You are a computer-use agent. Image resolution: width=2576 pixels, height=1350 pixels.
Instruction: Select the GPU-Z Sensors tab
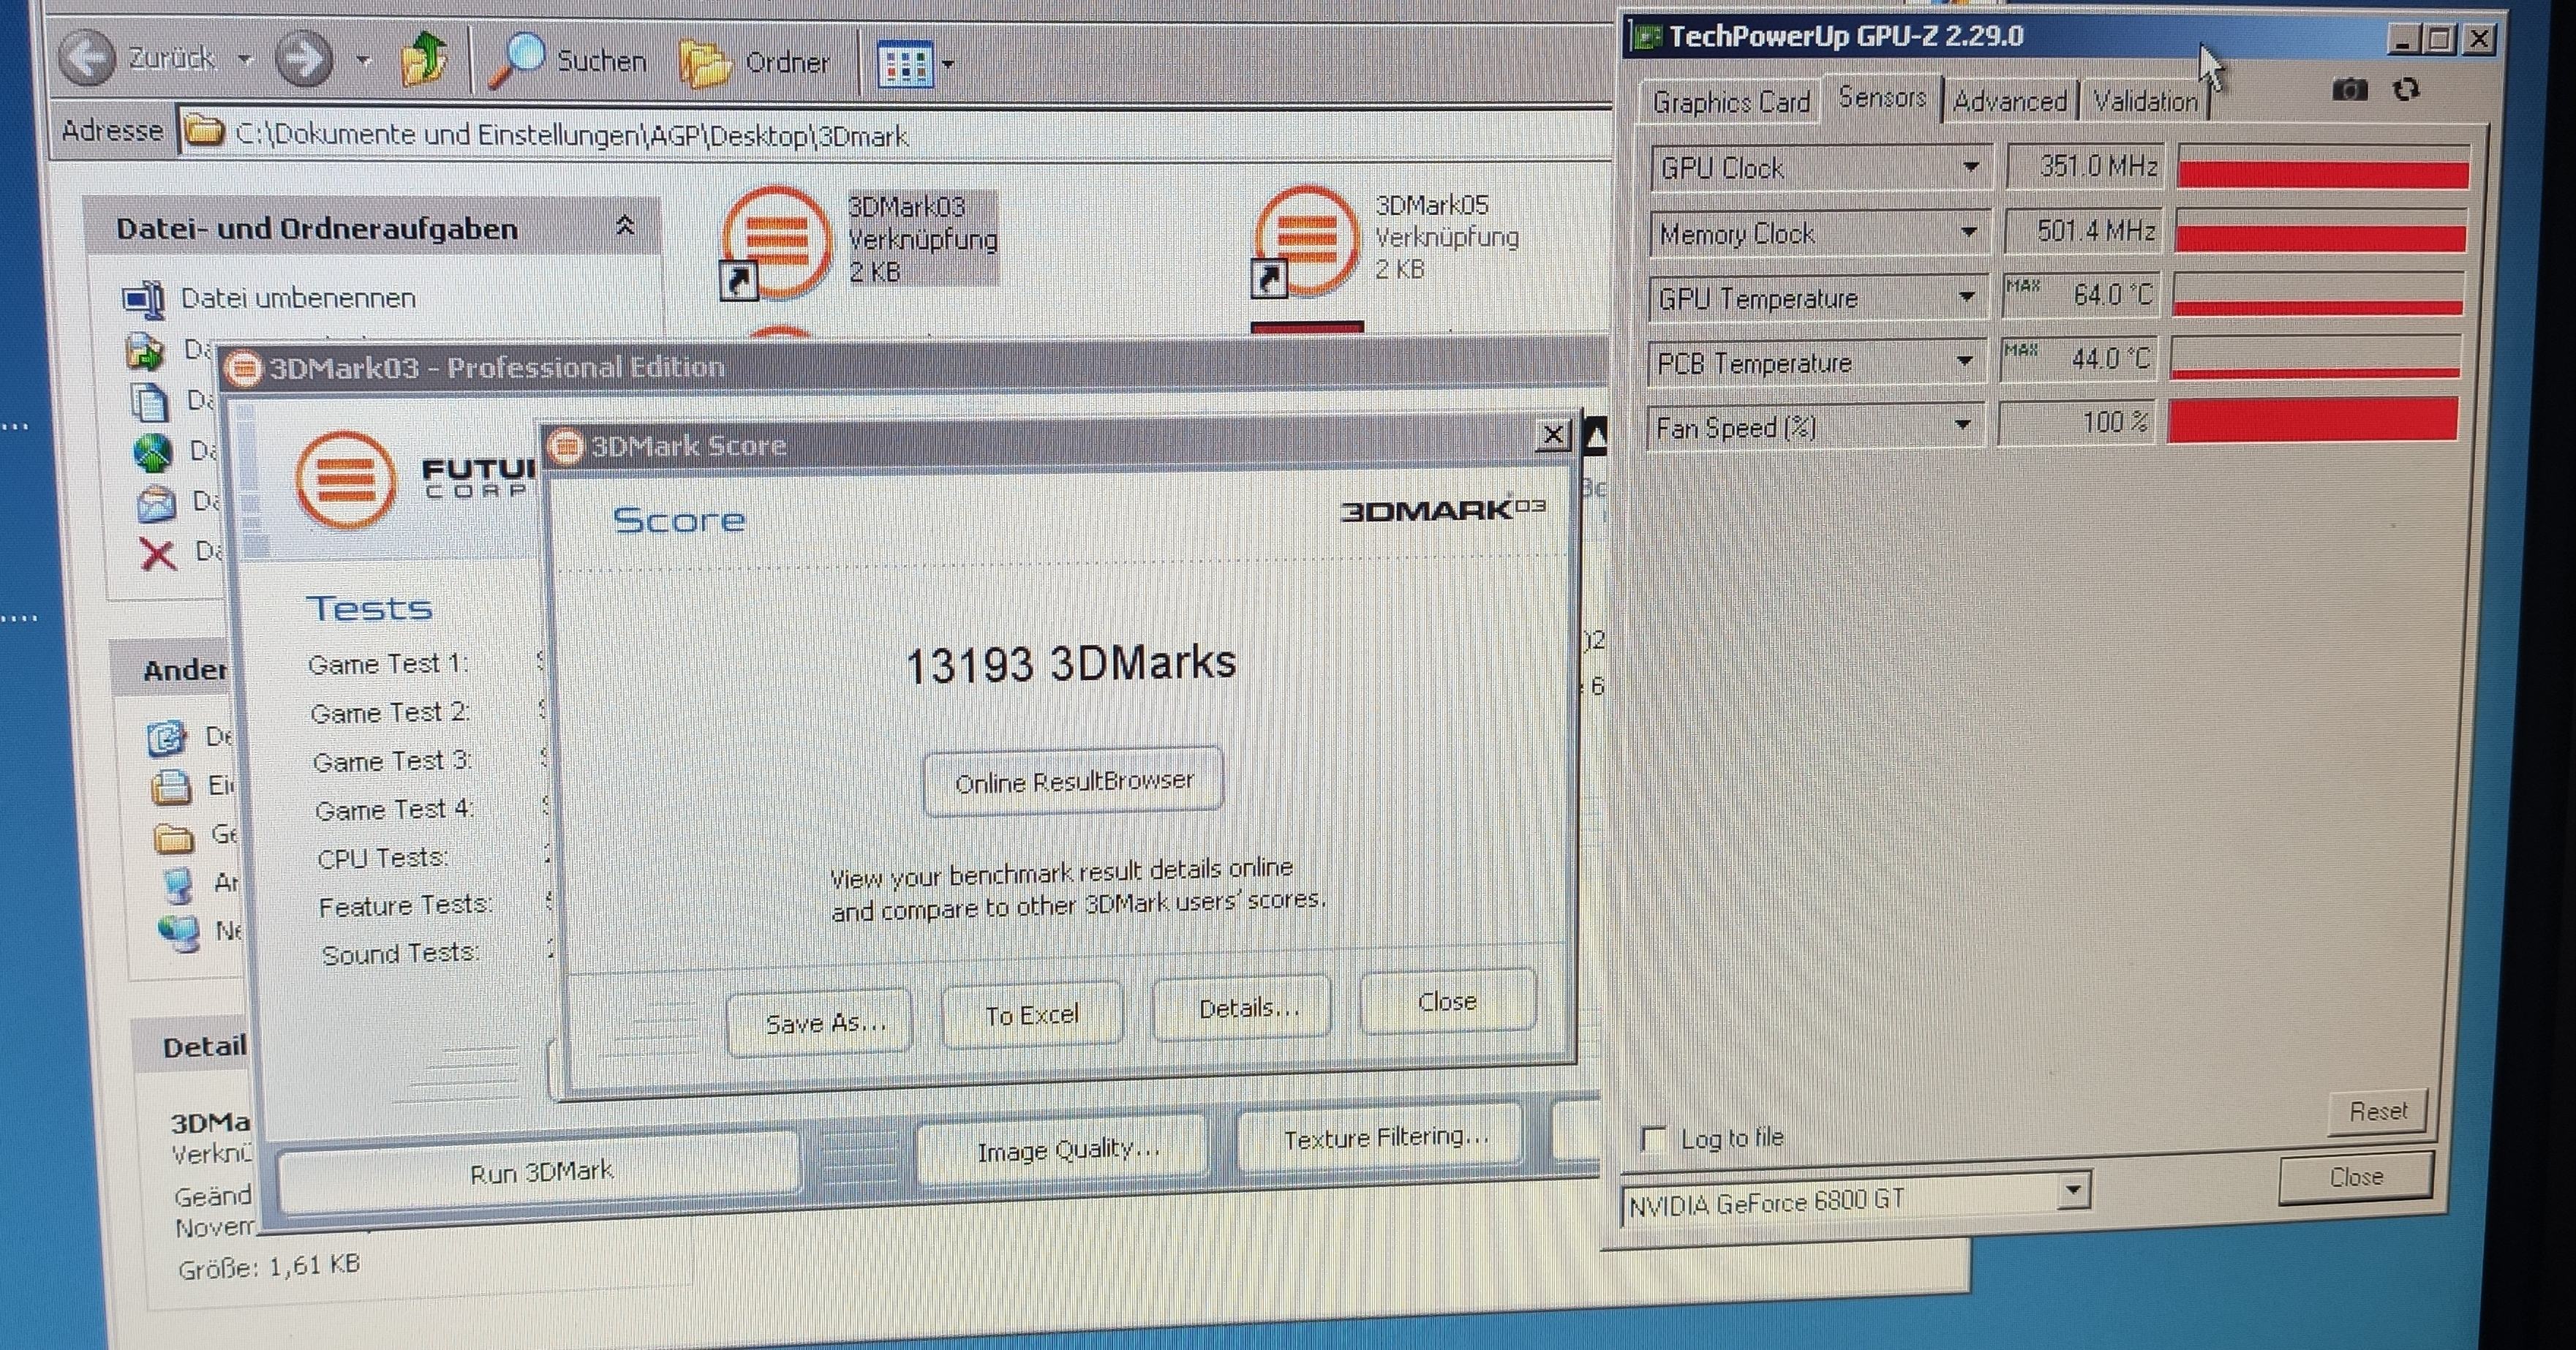click(x=1882, y=98)
